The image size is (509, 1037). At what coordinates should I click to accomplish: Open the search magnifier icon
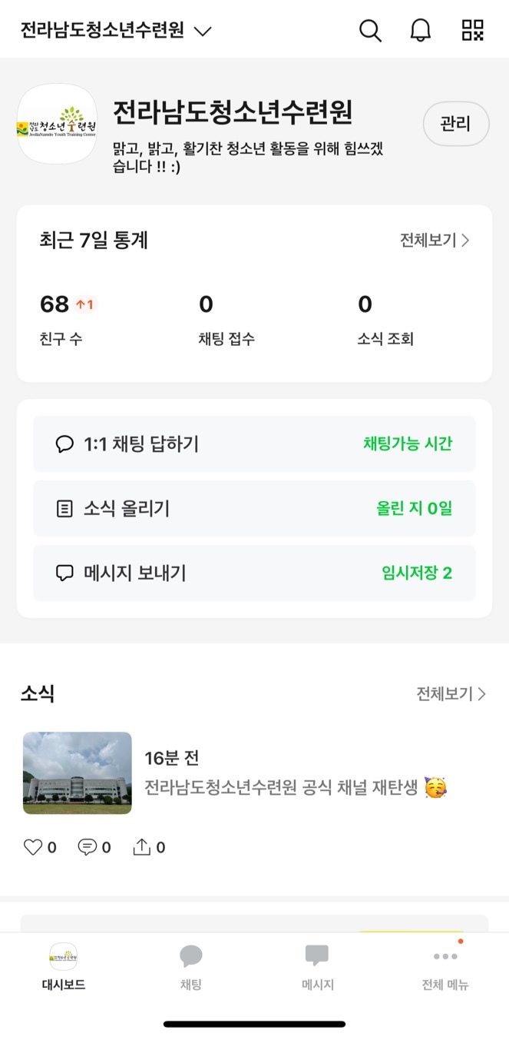(x=370, y=31)
